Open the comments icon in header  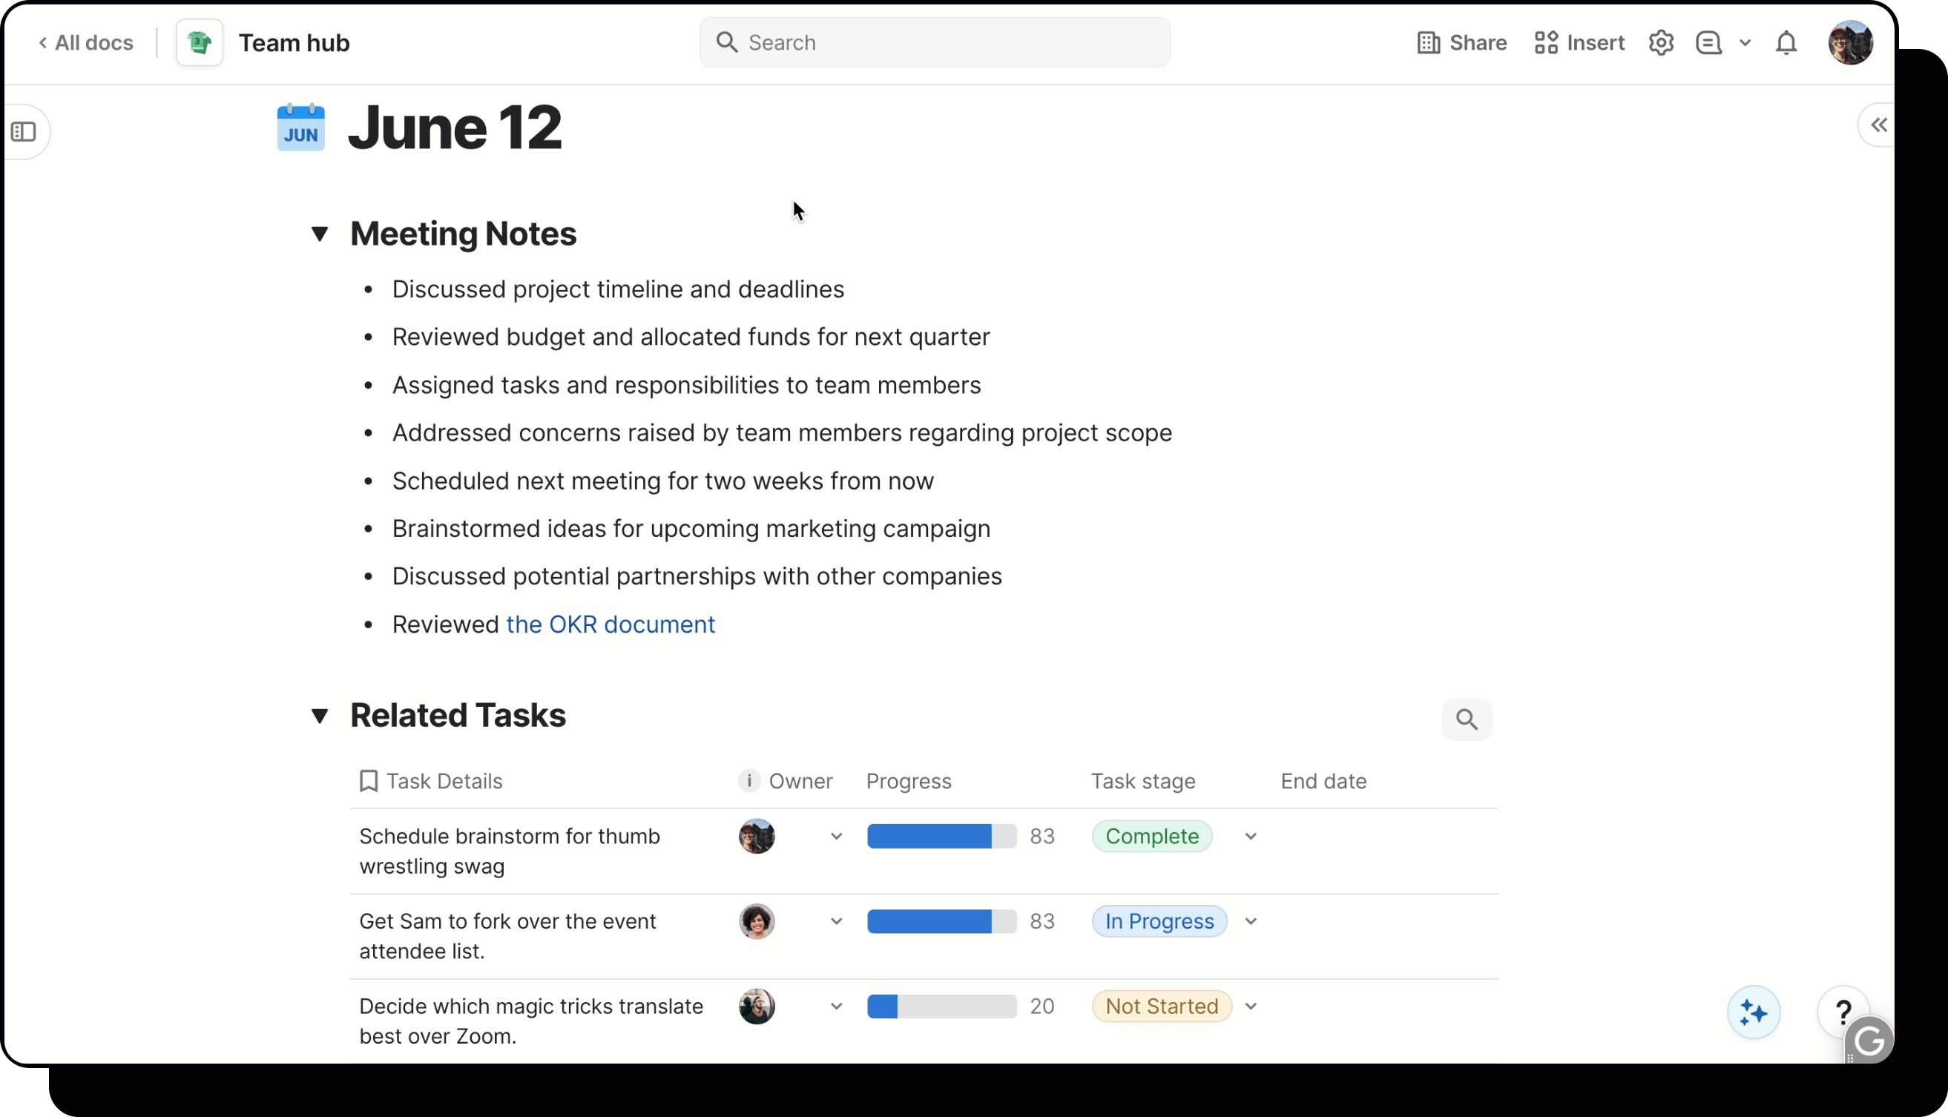point(1708,43)
